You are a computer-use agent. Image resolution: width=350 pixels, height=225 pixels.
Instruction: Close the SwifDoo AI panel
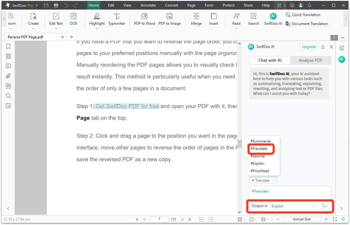[331, 47]
